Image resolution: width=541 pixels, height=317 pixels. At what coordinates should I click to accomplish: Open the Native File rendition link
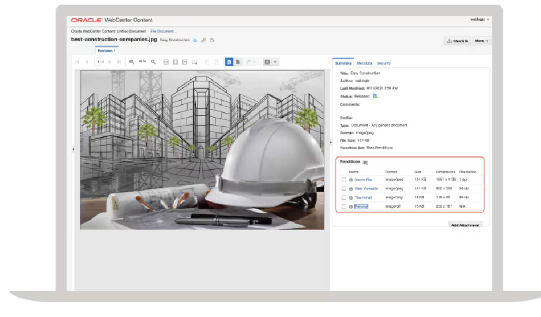coord(363,180)
